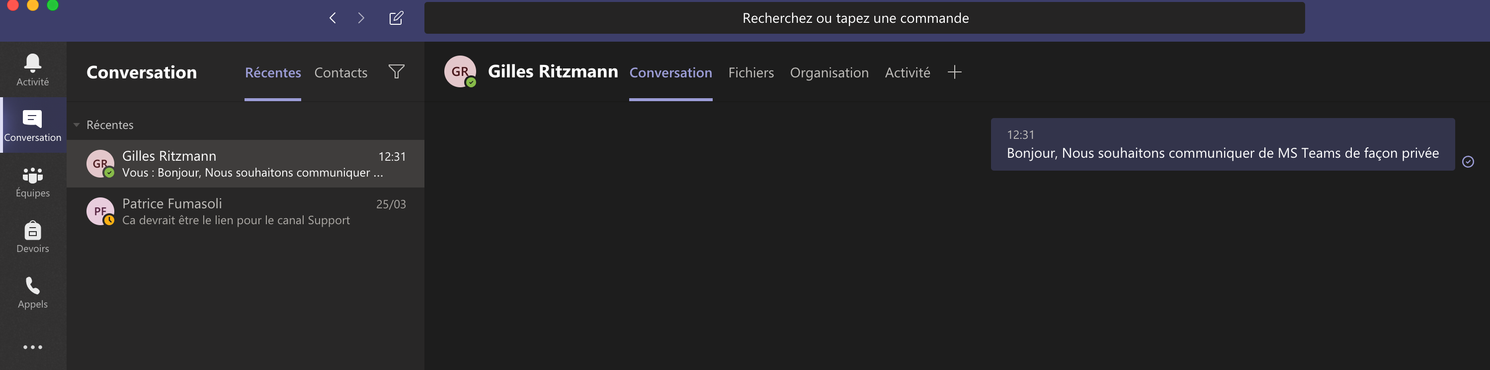Start a new conversation with compose icon
This screenshot has width=1490, height=370.
click(396, 18)
